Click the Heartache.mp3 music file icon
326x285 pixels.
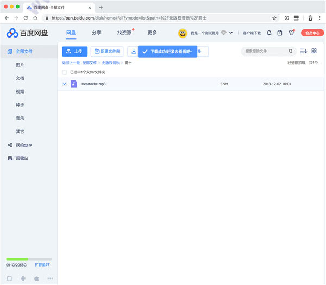(74, 84)
